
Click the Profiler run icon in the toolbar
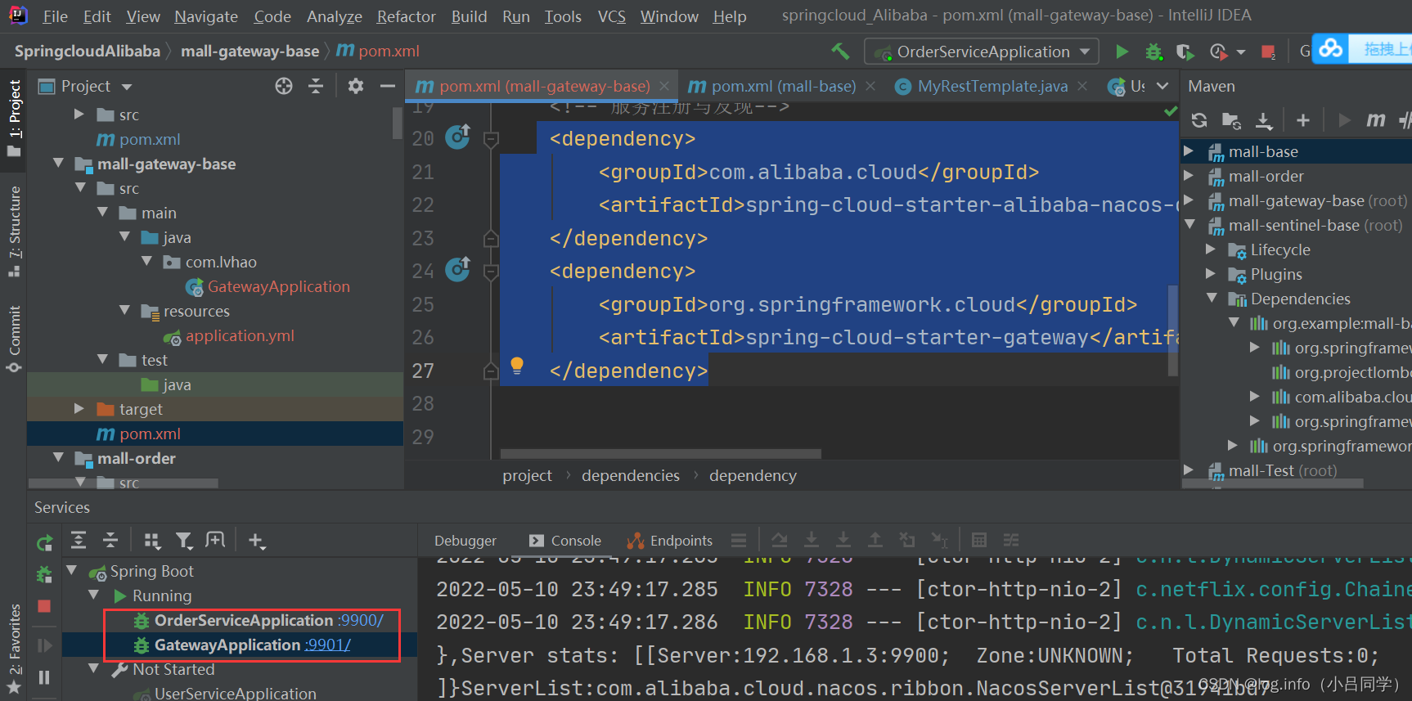(x=1218, y=52)
